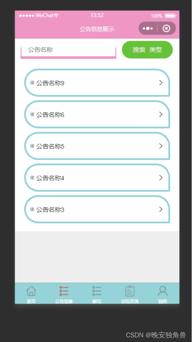
Task: Expand 公告名称5 with its right chevron
Action: click(x=161, y=146)
